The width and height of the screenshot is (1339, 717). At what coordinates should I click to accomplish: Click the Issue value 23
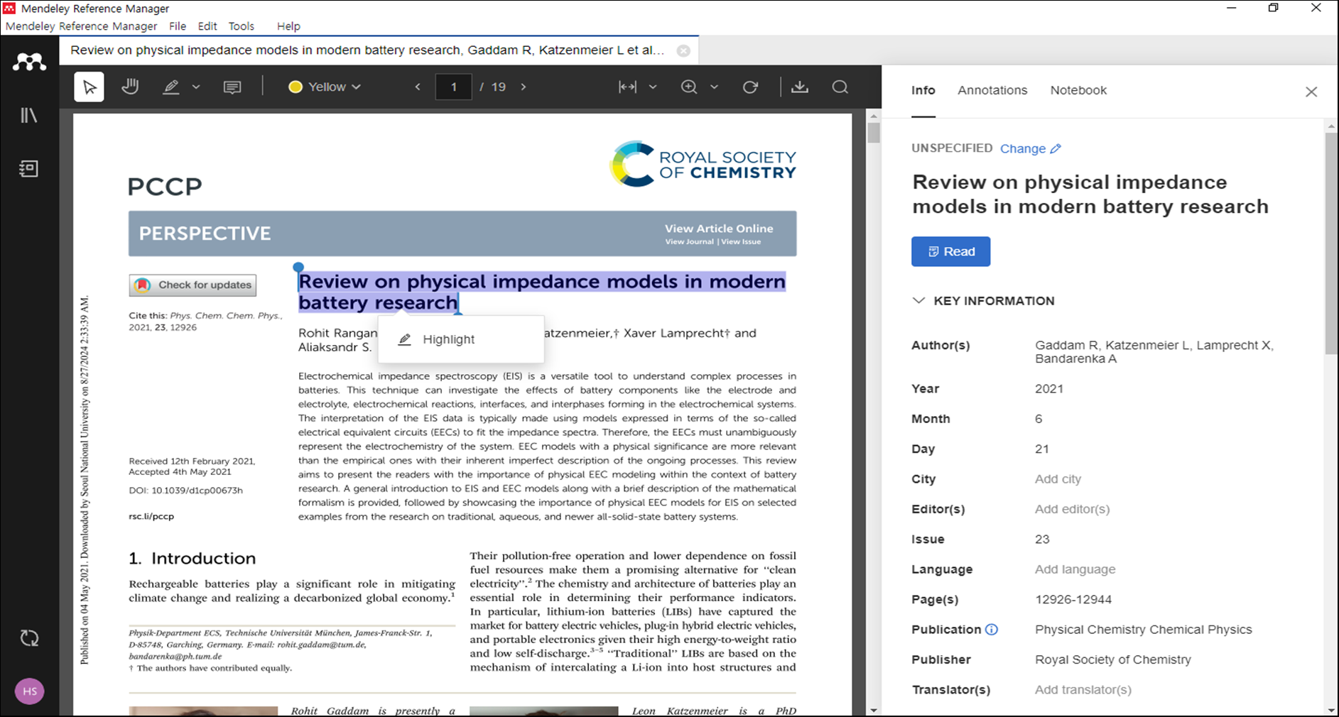point(1041,539)
